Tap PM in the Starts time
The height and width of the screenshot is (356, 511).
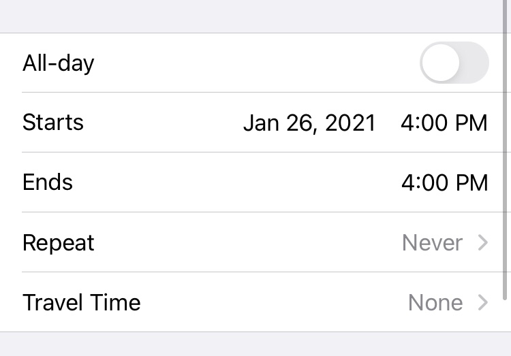(x=470, y=123)
